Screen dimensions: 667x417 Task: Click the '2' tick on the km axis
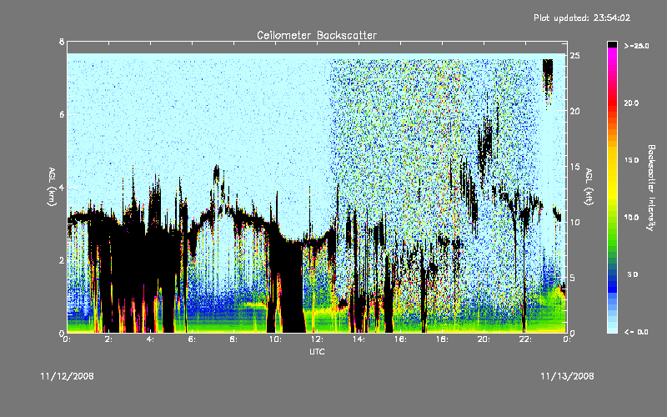pos(62,260)
